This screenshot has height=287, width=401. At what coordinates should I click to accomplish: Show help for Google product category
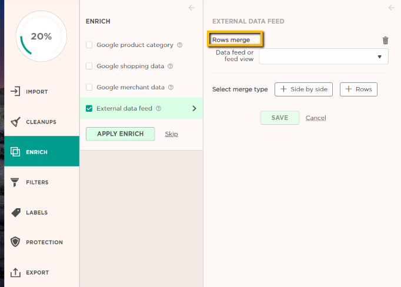(180, 45)
